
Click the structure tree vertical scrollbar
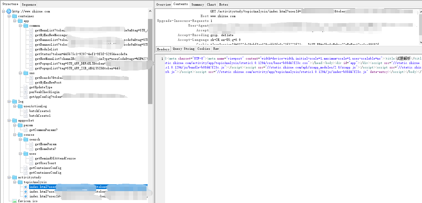150,61
